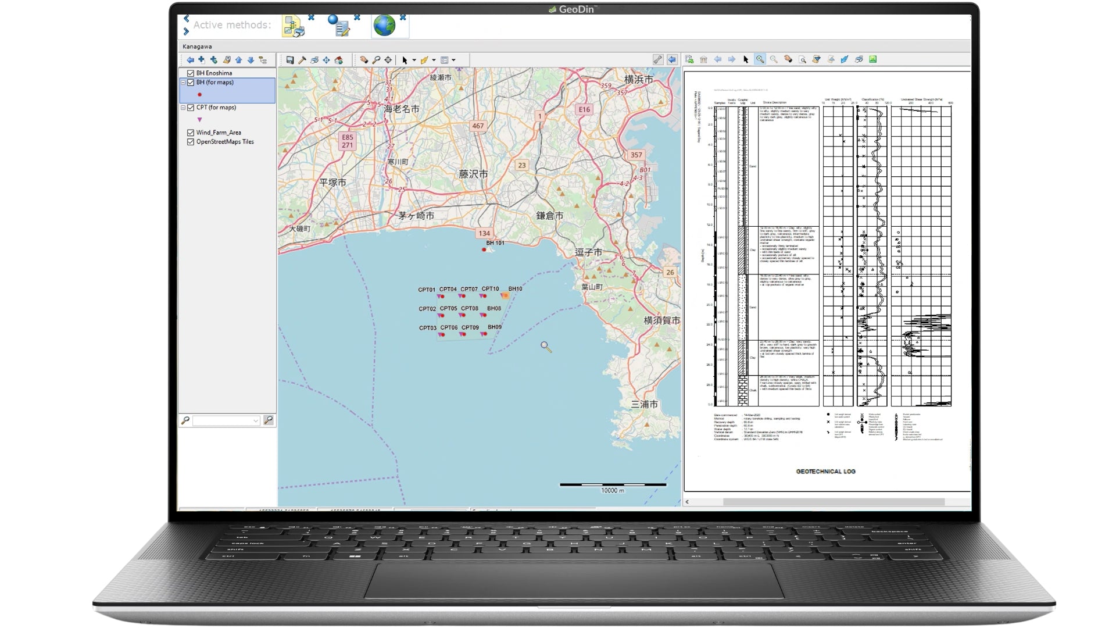Click the BH10 borehole marker on map

(505, 295)
